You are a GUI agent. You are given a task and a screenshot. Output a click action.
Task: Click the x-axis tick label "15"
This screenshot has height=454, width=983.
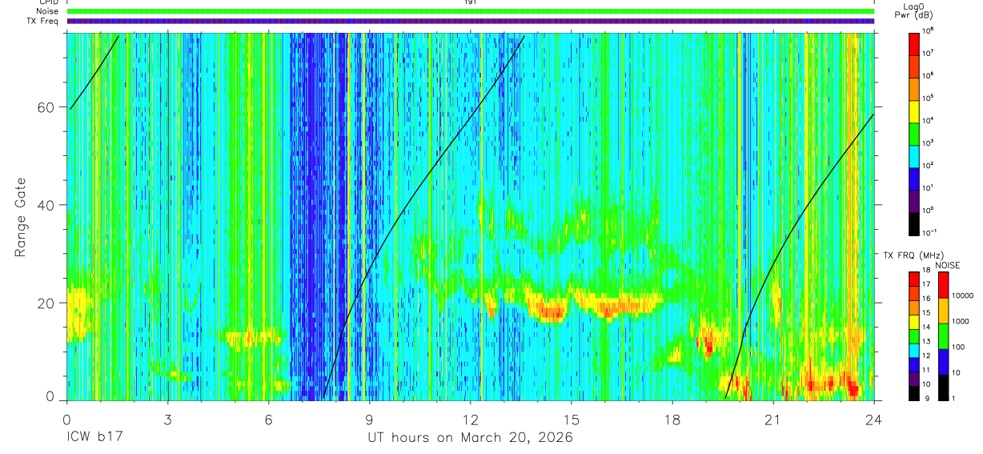pyautogui.click(x=571, y=420)
